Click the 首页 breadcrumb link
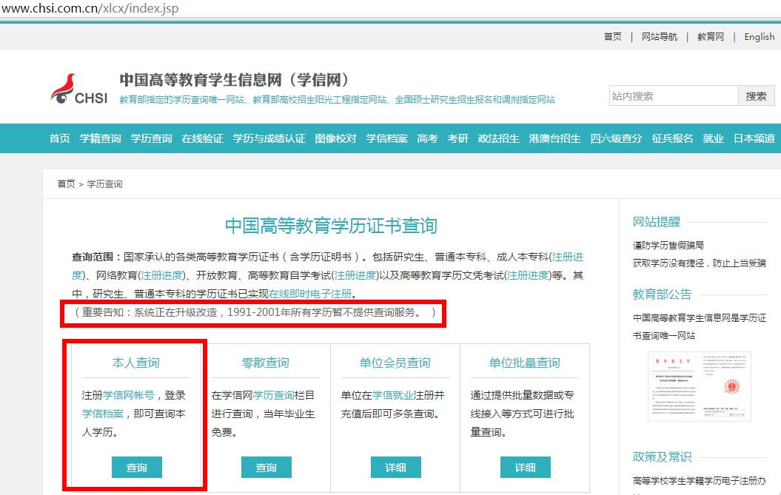 66,184
